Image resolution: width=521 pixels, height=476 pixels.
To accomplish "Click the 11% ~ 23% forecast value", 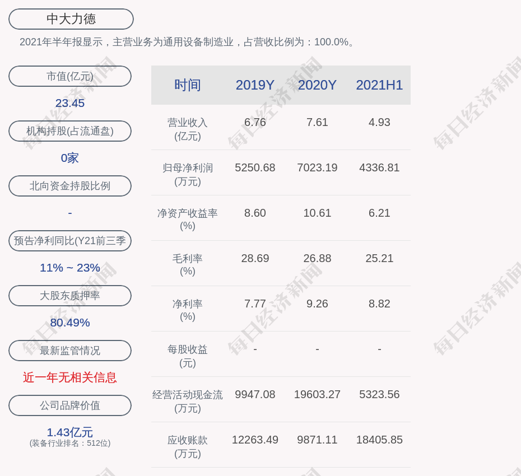I will click(70, 267).
